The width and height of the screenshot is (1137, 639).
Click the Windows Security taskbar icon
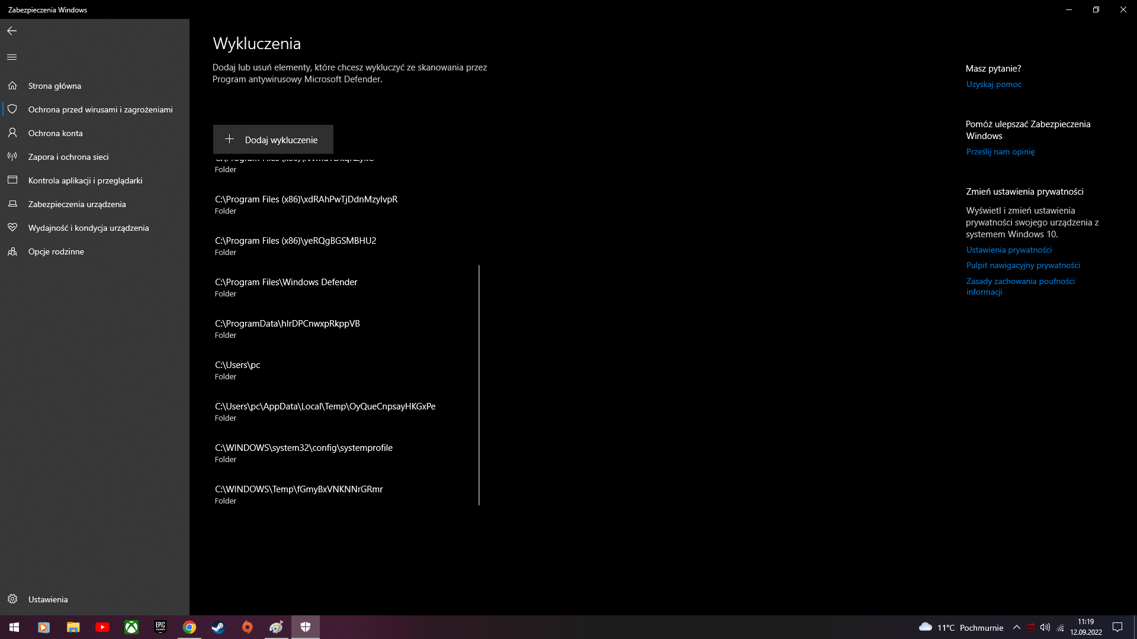306,627
